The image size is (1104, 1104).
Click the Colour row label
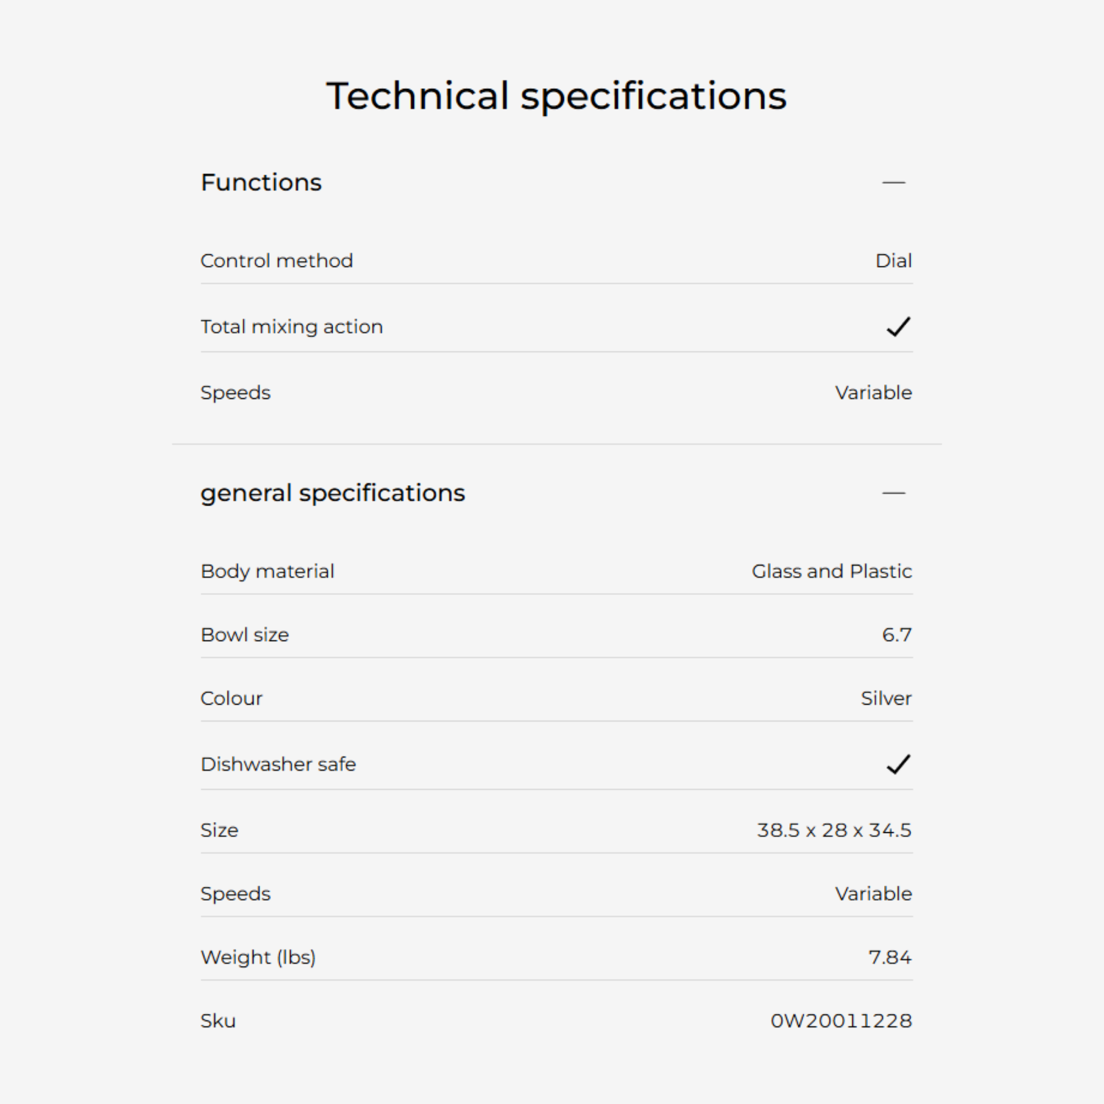coord(231,698)
